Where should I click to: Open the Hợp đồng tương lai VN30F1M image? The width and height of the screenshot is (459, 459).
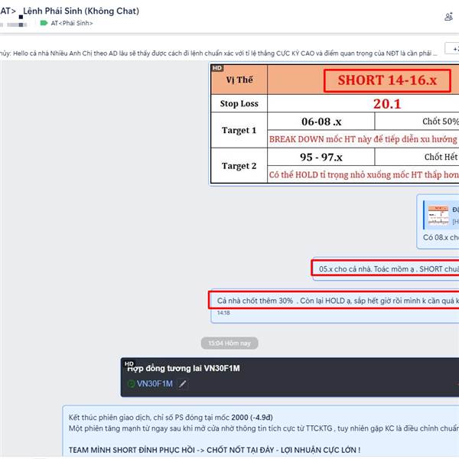pos(289,377)
